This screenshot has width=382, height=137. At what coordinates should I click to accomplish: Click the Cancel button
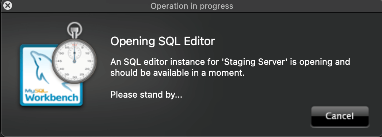click(340, 116)
